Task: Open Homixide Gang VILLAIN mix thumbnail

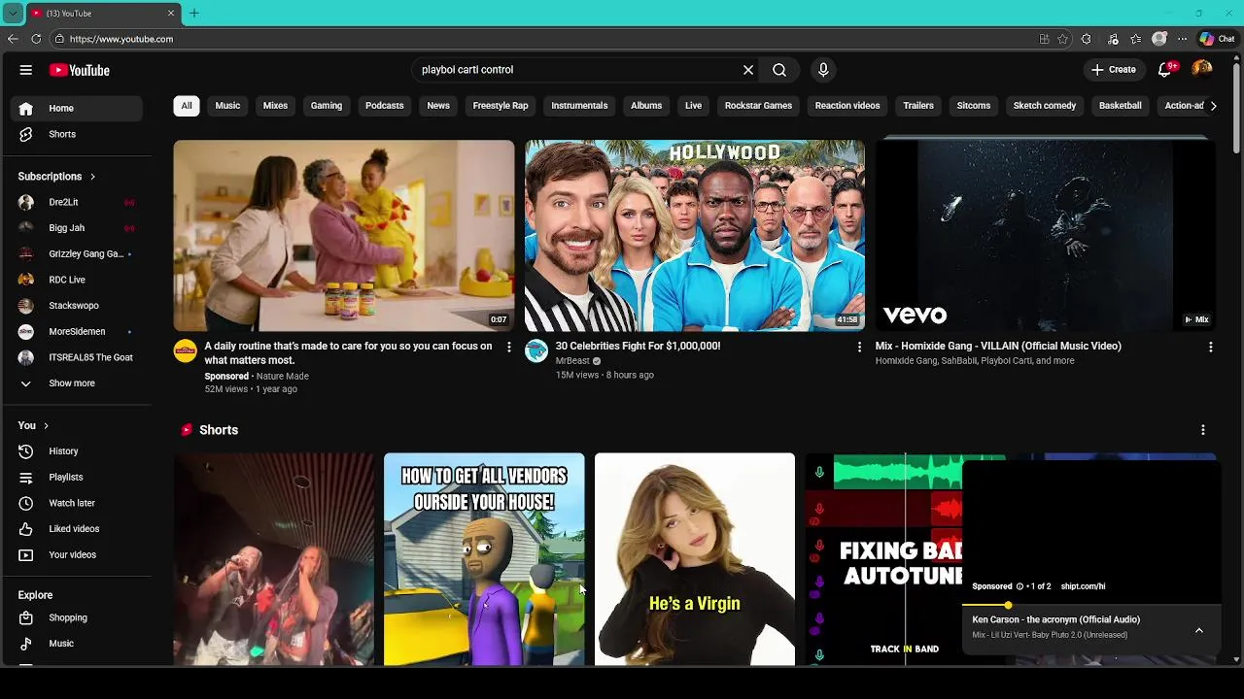Action: (x=1046, y=236)
